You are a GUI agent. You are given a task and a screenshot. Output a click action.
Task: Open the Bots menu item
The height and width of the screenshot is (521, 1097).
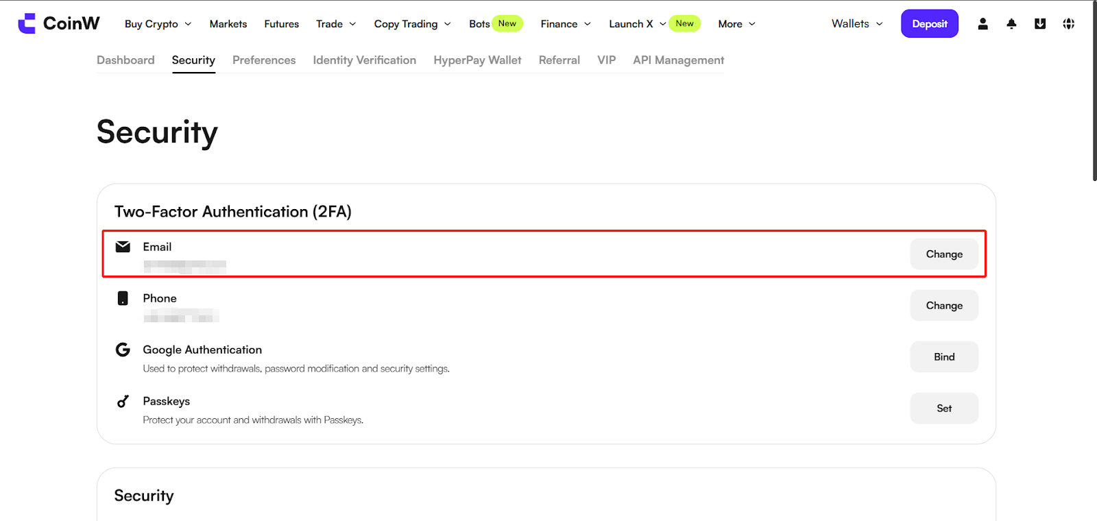[x=479, y=24]
